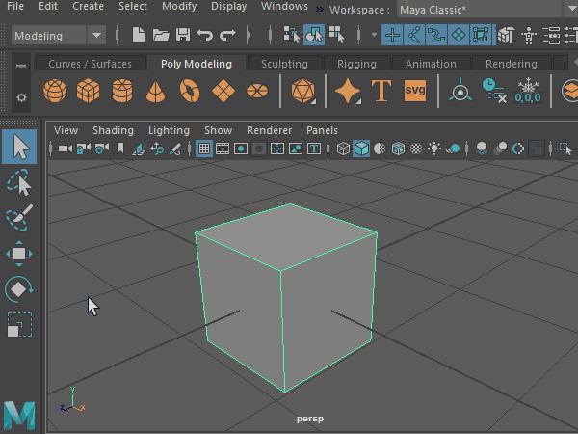Add a polygon torus from the shelf
Screen dimensions: 578x434
pyautogui.click(x=189, y=93)
